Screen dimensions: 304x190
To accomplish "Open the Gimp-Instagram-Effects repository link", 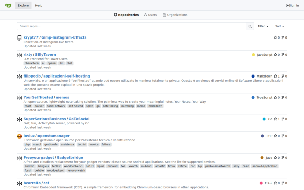I will click(x=64, y=37).
